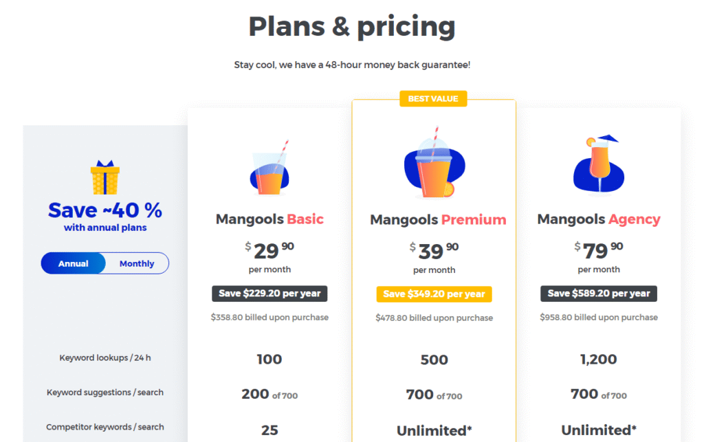The width and height of the screenshot is (704, 442).
Task: Click the Agency plan Unlimited* value
Action: (599, 430)
